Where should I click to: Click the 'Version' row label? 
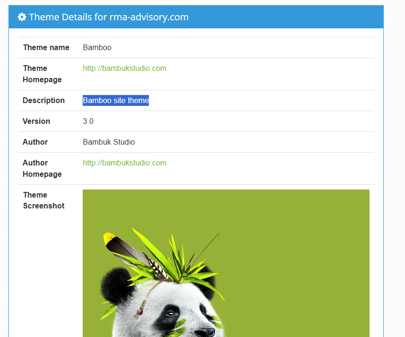coord(36,121)
